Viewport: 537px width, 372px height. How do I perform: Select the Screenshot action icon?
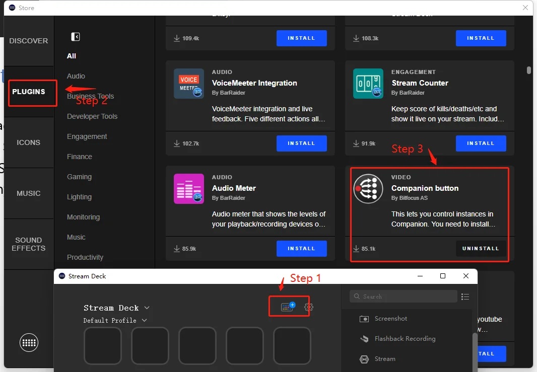pyautogui.click(x=364, y=319)
